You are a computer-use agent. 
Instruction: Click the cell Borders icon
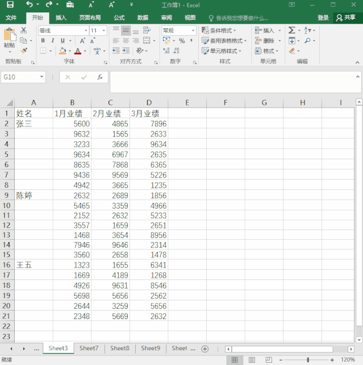click(x=43, y=51)
